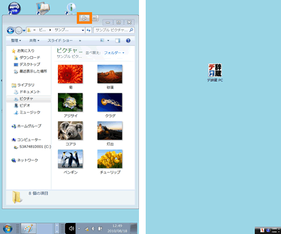Select the チューリップ tulips thumbnail
The height and width of the screenshot is (234, 281).
pyautogui.click(x=110, y=159)
